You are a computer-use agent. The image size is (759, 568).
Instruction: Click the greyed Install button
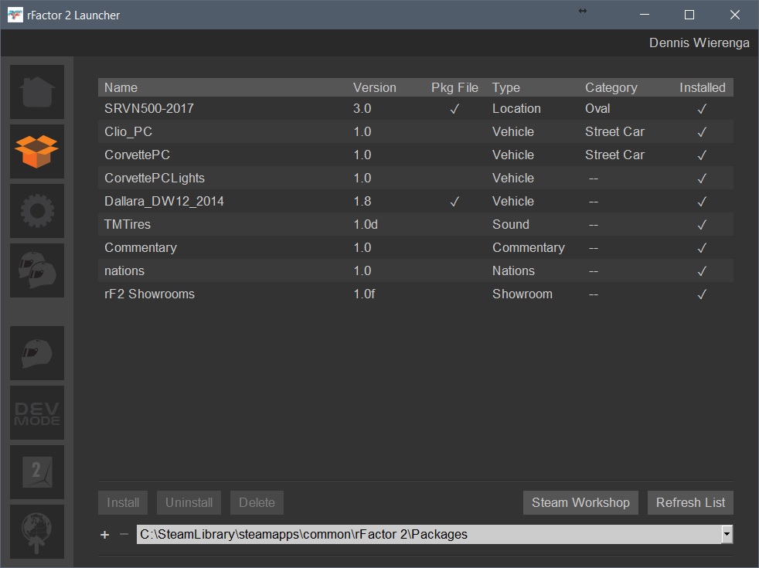coord(123,502)
